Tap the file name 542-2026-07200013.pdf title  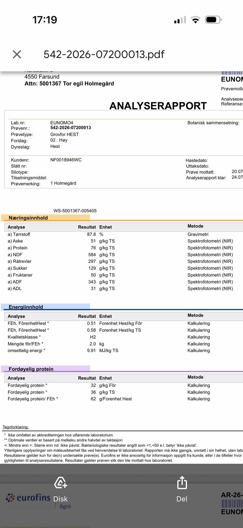pos(104,54)
